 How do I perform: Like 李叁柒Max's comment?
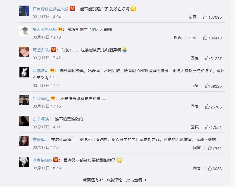215,169
